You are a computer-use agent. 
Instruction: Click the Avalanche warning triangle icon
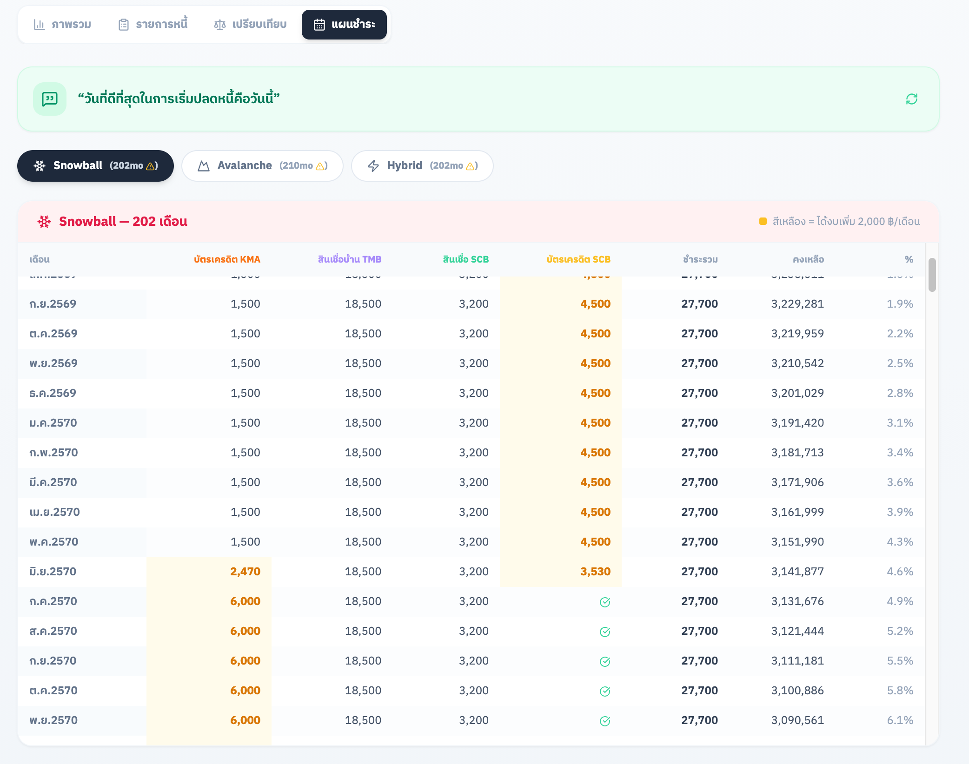click(320, 166)
